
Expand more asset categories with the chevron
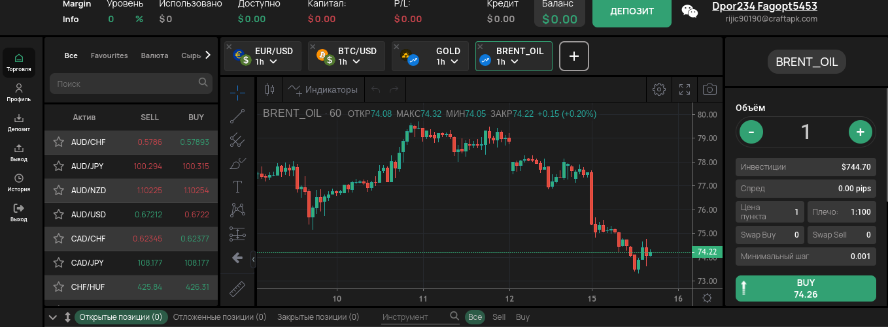(208, 55)
